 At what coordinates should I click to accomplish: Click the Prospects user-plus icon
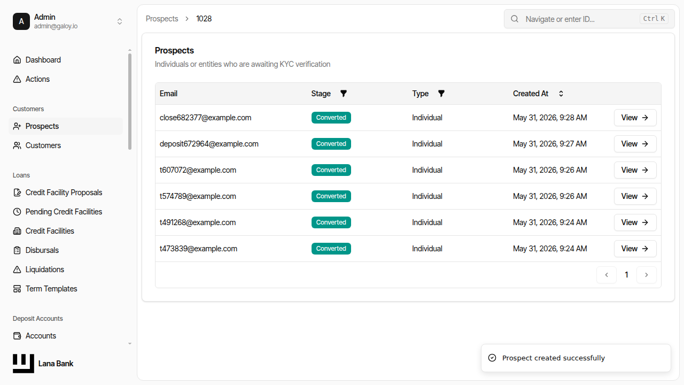coord(17,126)
